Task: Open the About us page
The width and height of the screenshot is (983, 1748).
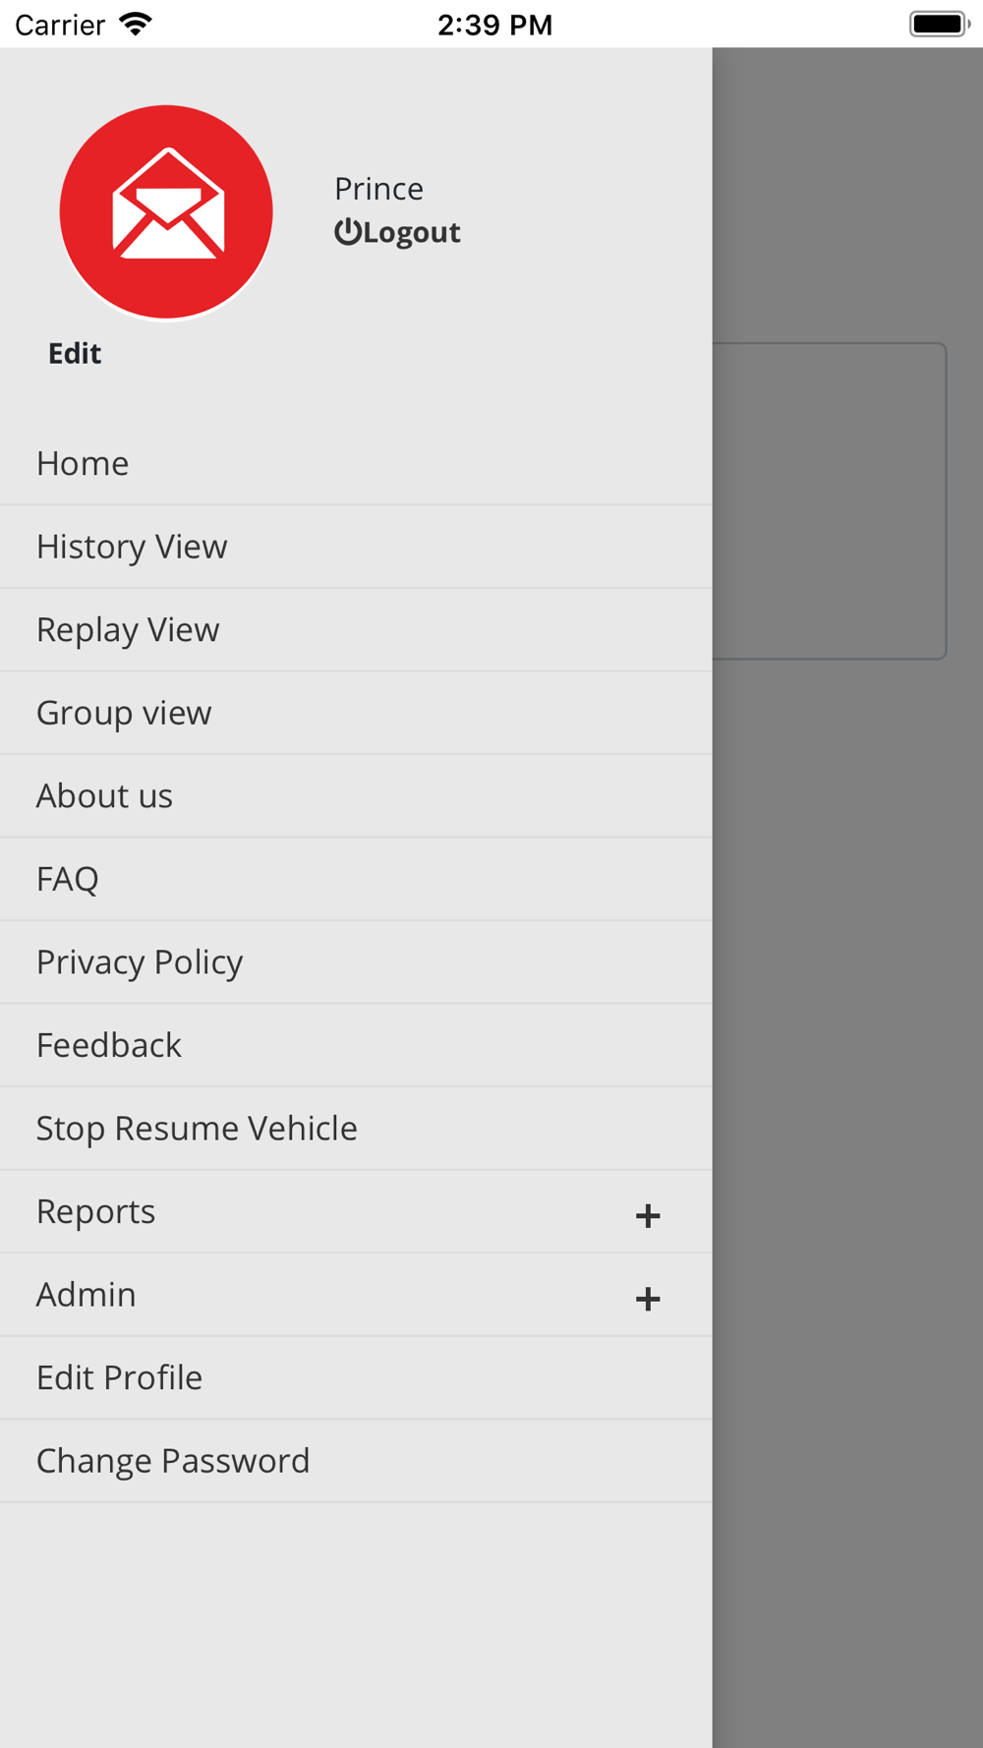Action: [x=356, y=796]
